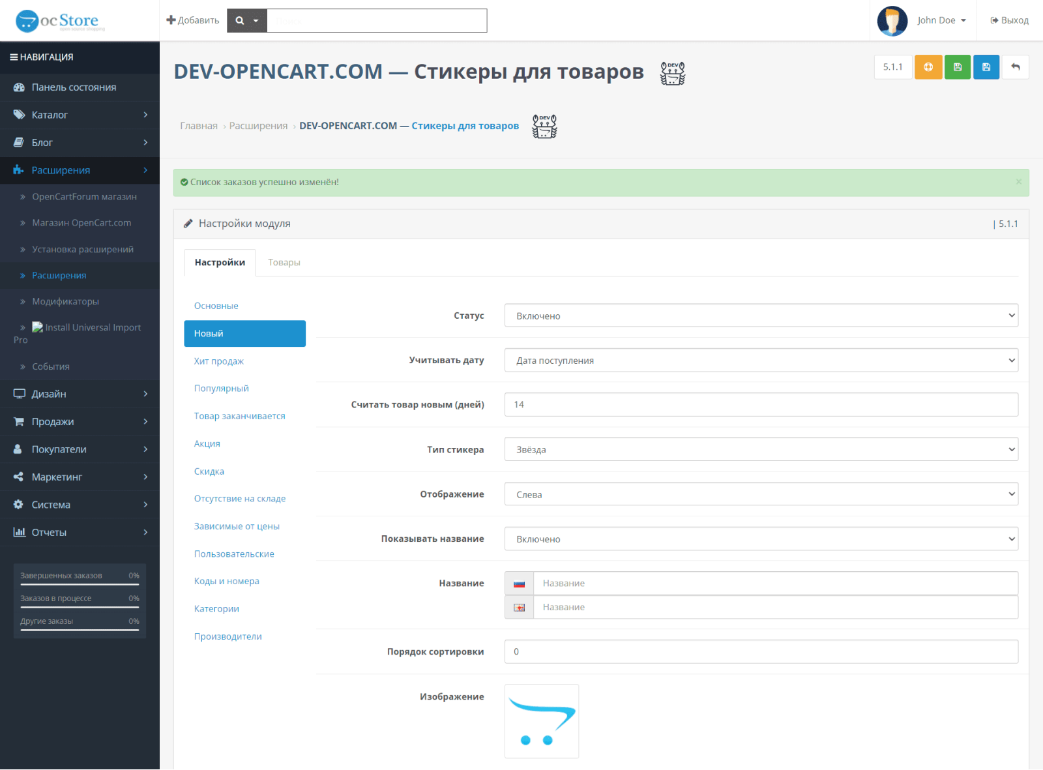Dismiss the green success alert
This screenshot has width=1043, height=770.
(x=1018, y=182)
